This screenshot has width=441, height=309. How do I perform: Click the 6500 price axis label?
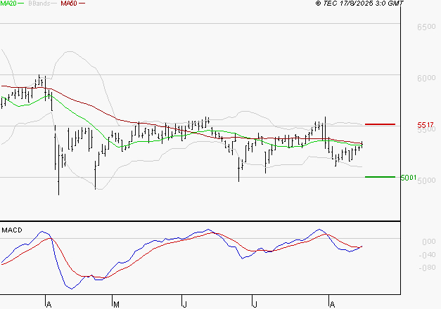click(x=426, y=27)
